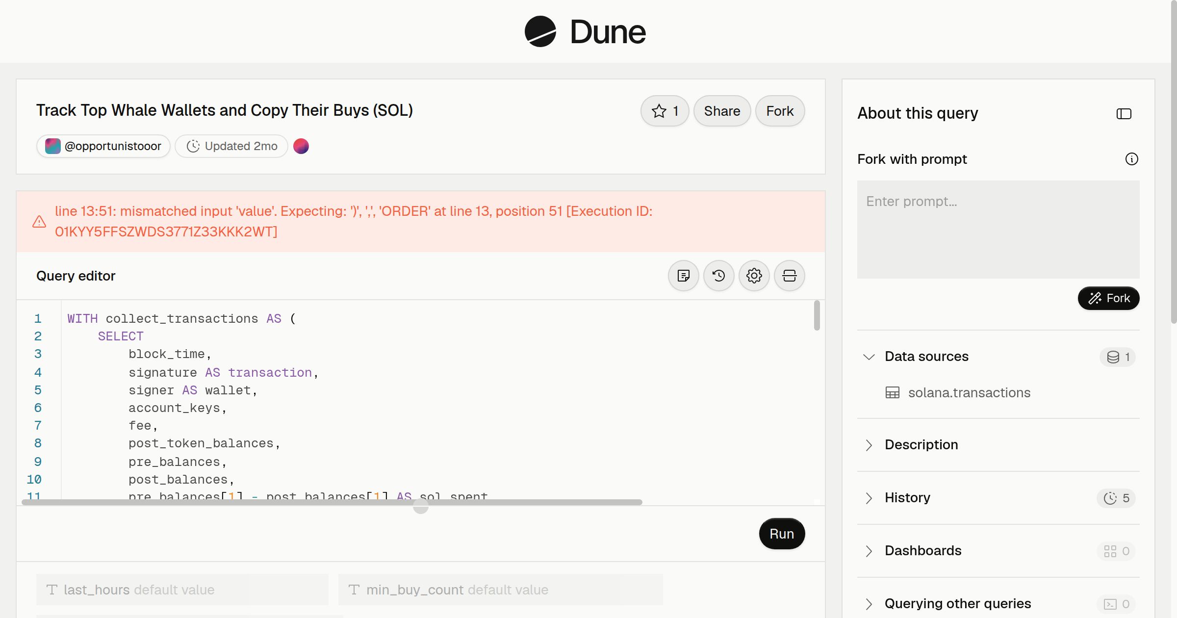Click the black Fork with prompt button
The width and height of the screenshot is (1177, 618).
(x=1109, y=298)
